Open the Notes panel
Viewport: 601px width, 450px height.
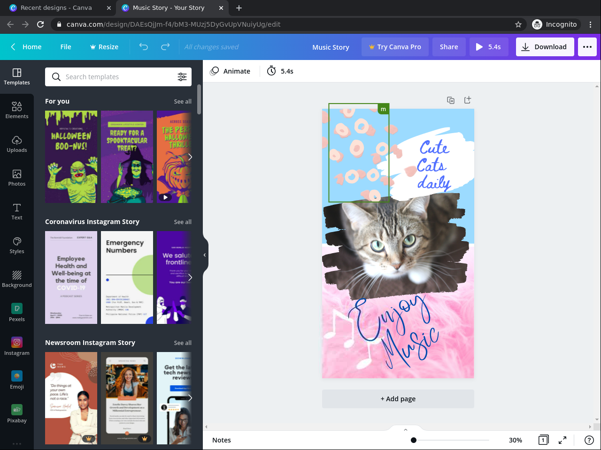222,440
